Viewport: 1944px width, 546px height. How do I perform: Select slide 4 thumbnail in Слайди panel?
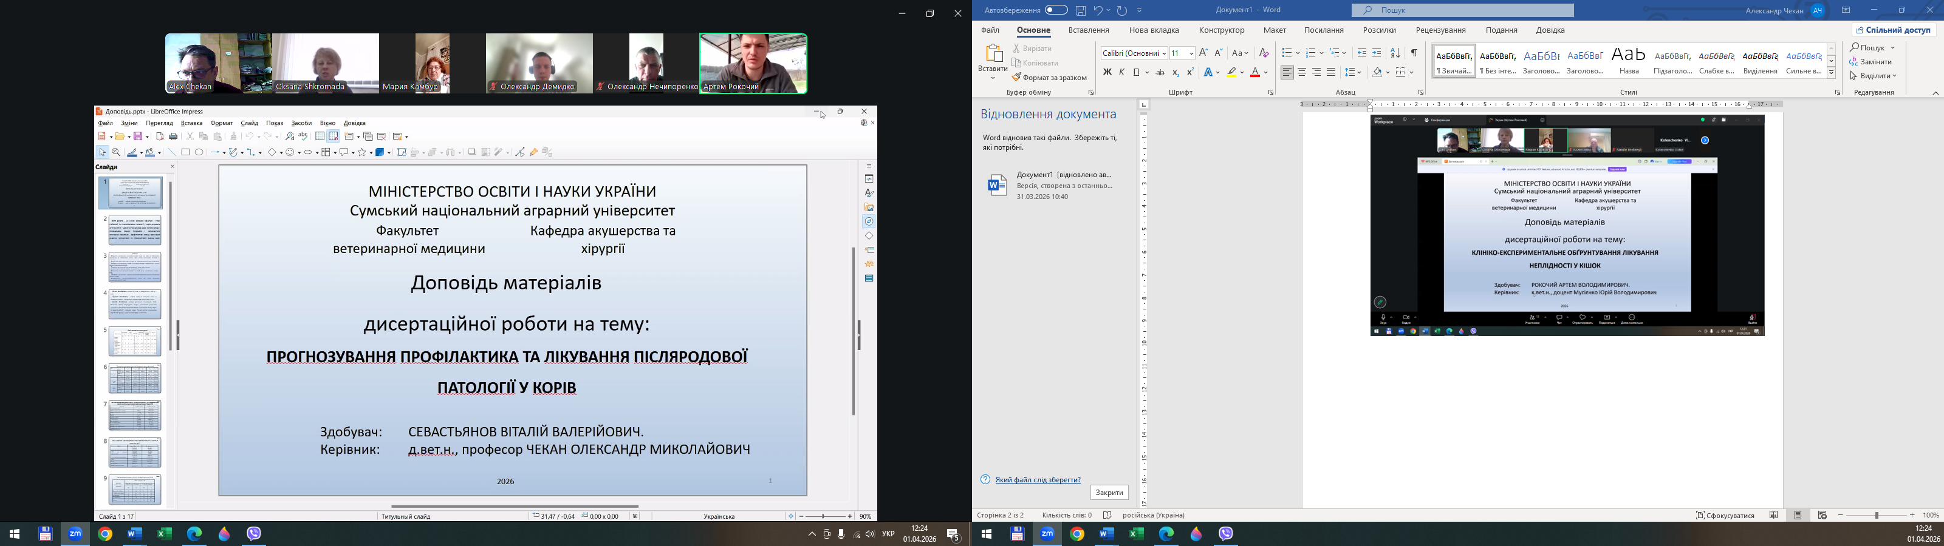coord(135,305)
